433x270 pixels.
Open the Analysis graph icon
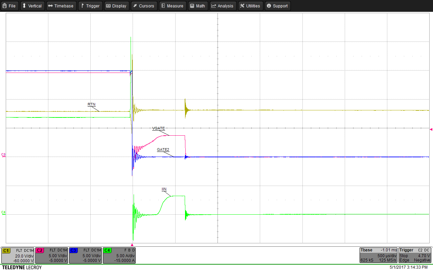[213, 6]
